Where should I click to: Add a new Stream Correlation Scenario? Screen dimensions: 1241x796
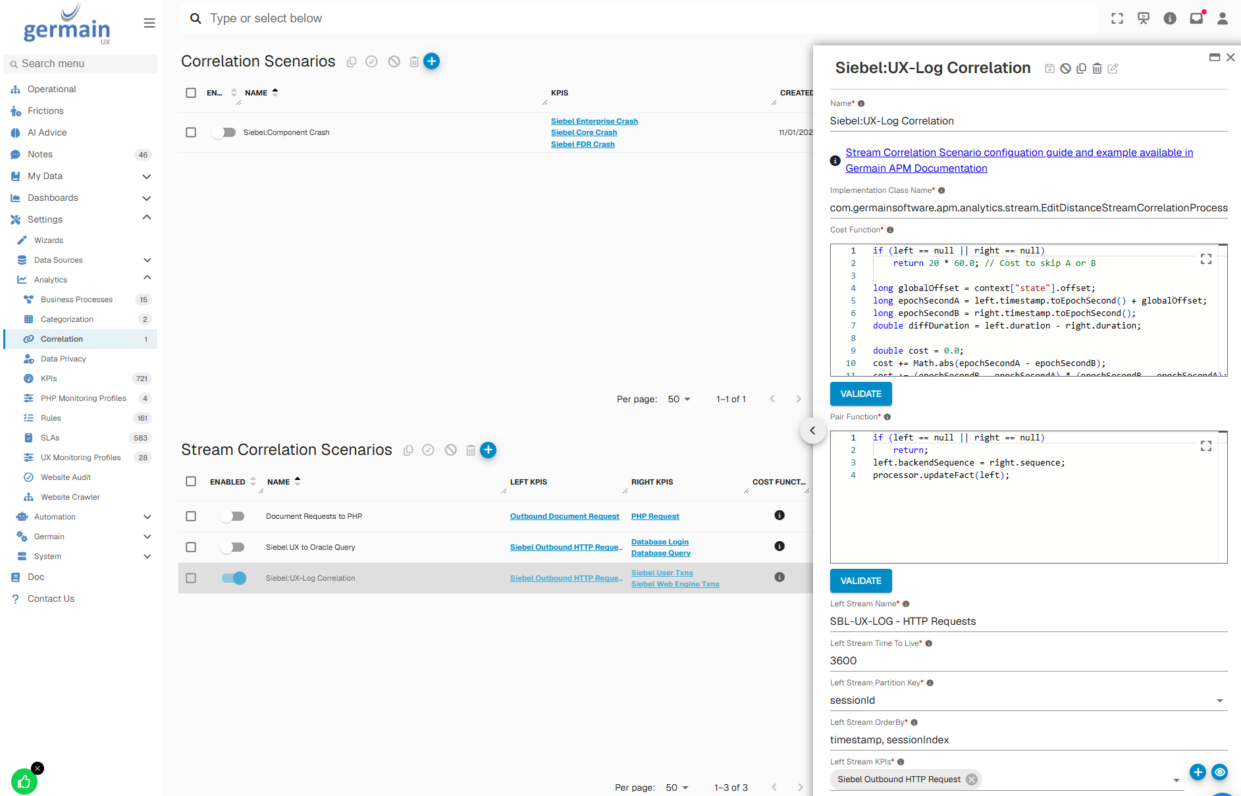click(488, 450)
